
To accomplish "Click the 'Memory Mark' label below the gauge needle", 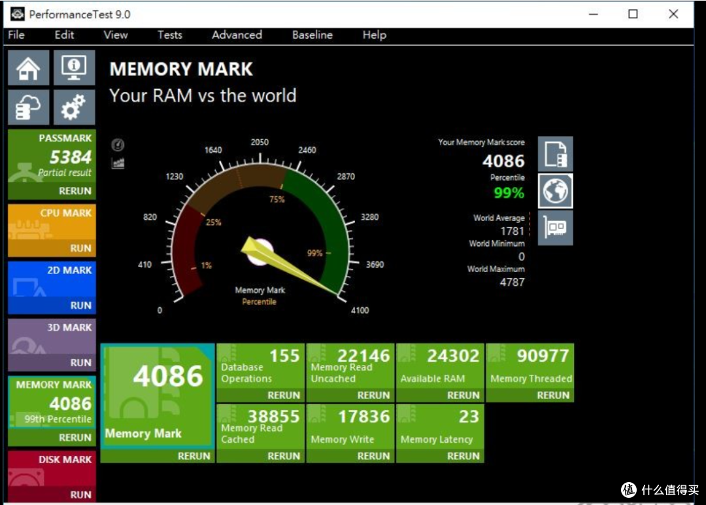I will [260, 290].
